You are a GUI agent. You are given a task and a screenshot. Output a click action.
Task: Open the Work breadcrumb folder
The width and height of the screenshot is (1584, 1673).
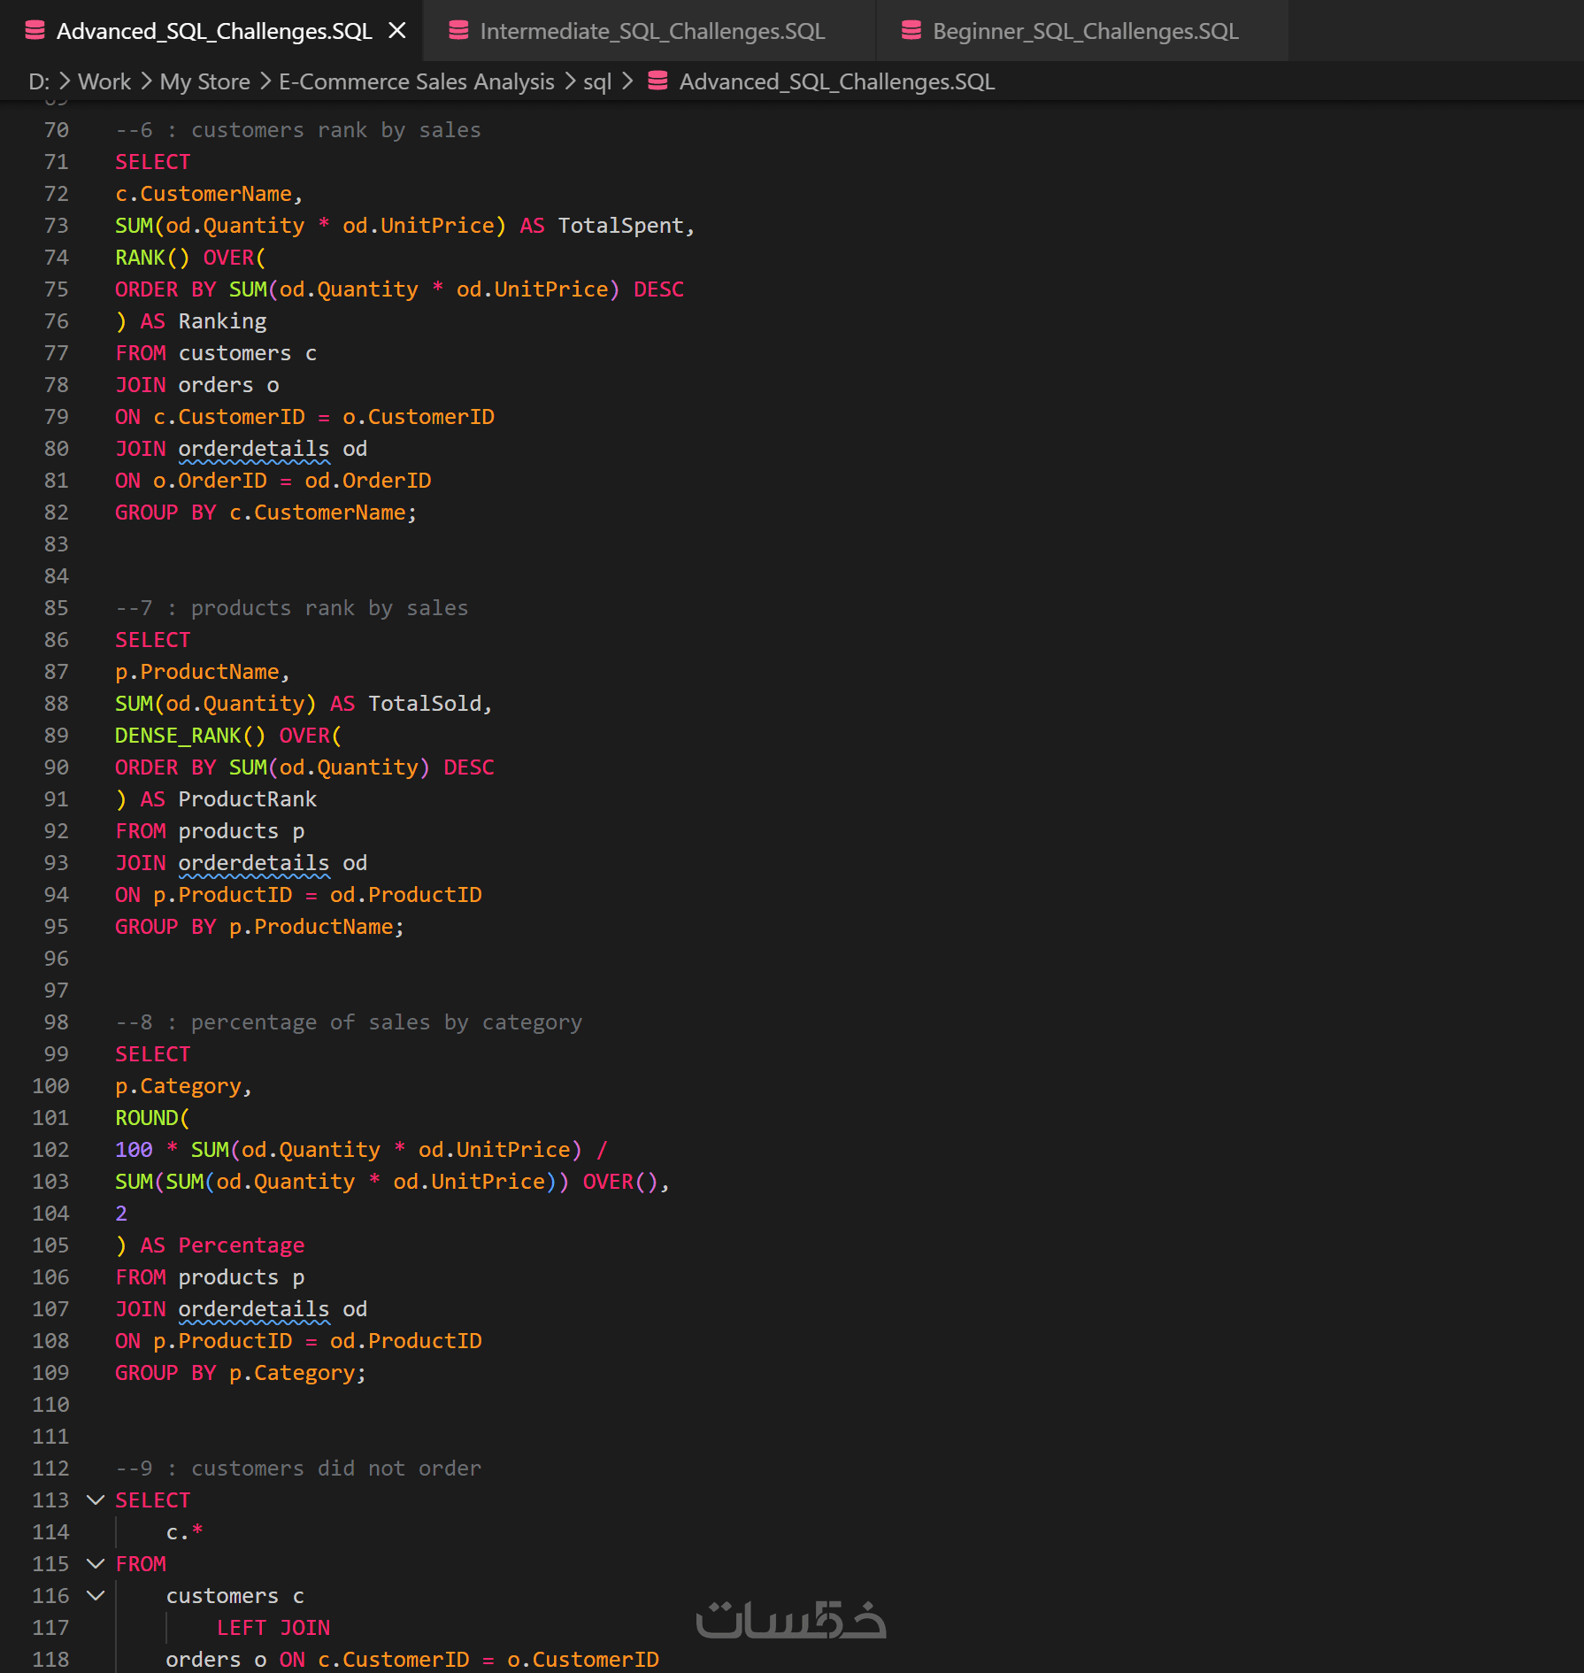[104, 81]
